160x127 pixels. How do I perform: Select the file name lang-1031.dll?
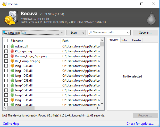pyautogui.click(x=24, y=66)
